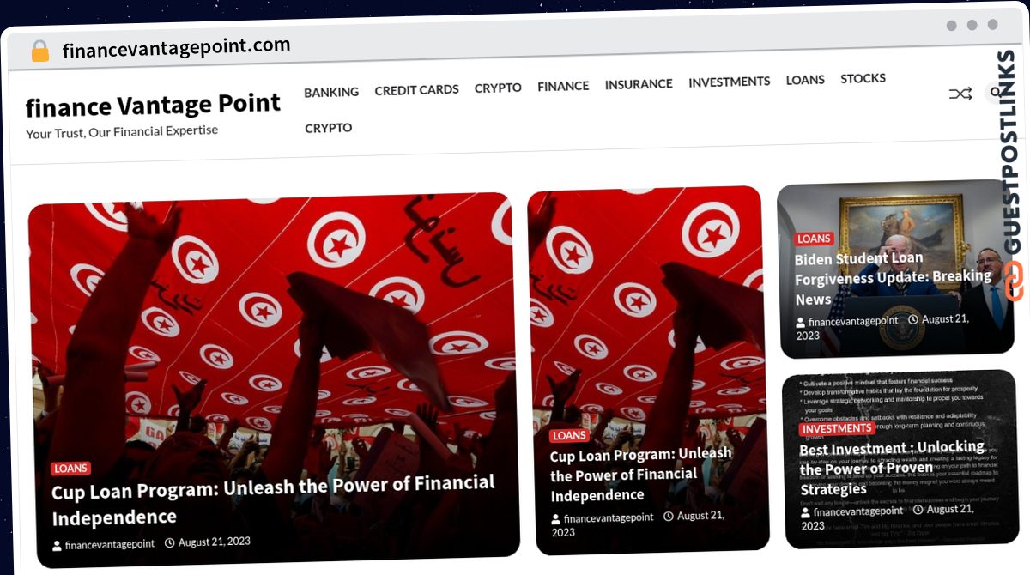
Task: Open the Banking menu item
Action: click(x=331, y=93)
